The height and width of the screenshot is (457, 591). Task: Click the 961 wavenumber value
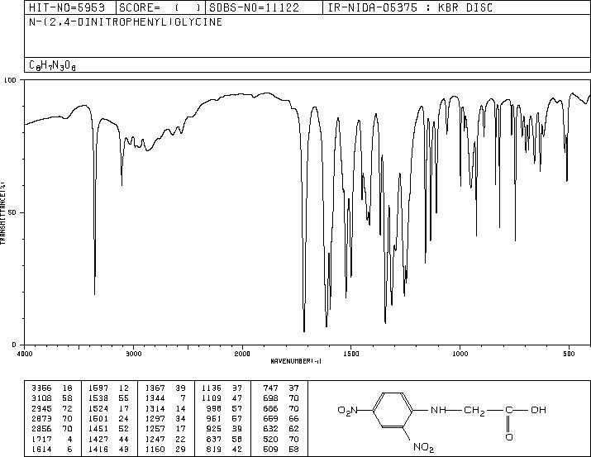click(x=214, y=418)
